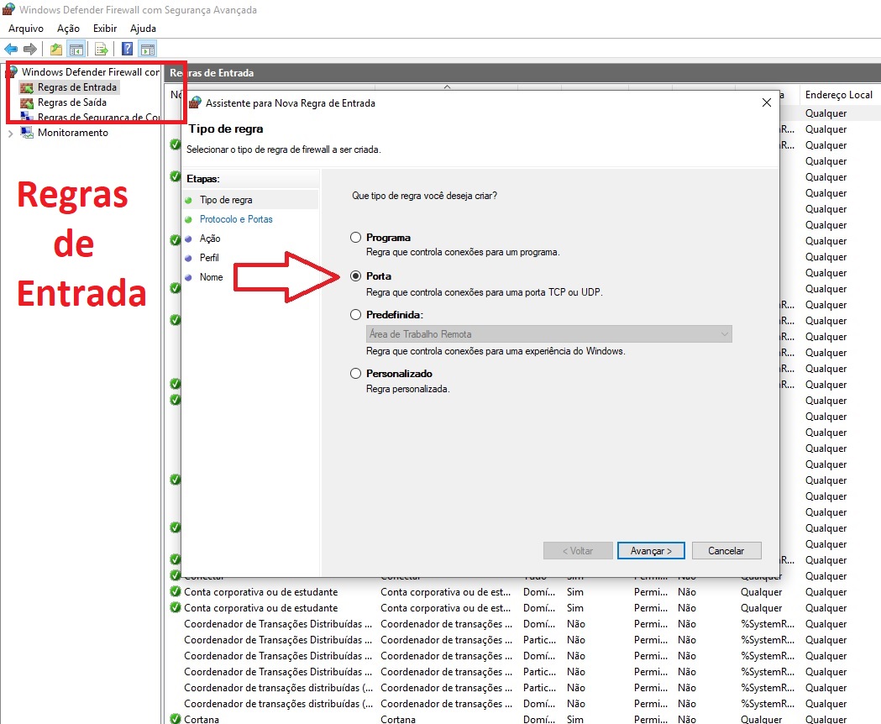
Task: Open the Ajuda menu
Action: point(144,28)
